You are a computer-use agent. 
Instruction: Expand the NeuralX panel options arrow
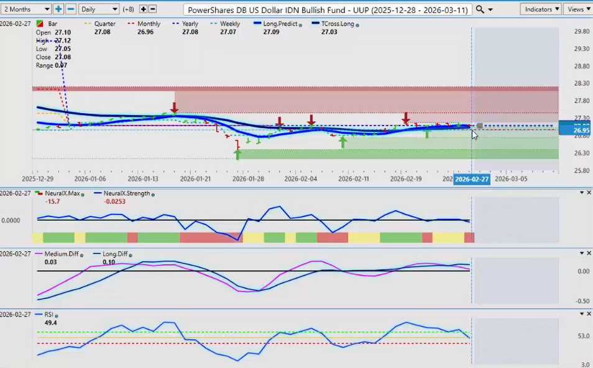(581, 193)
